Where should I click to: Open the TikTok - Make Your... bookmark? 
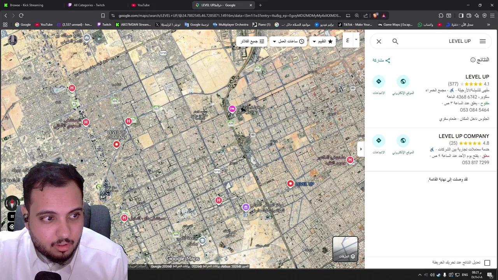pos(355,24)
